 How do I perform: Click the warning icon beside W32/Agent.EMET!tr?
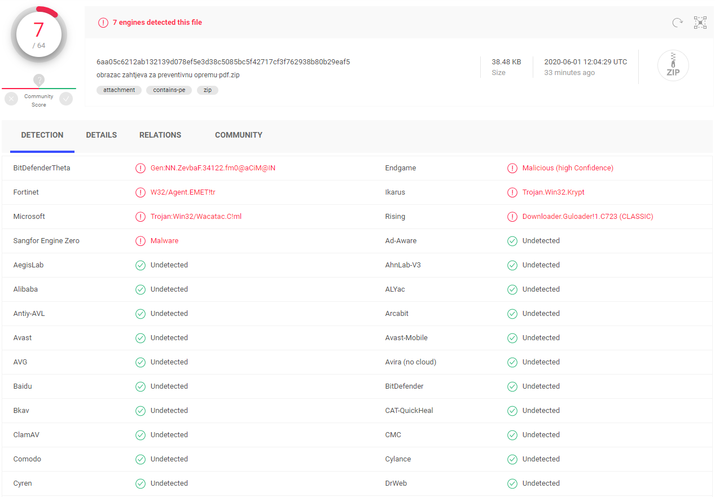141,192
